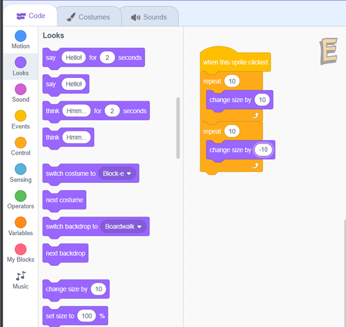The width and height of the screenshot is (346, 327).
Task: Click the loop arrow on the second repeat block
Action: point(255,166)
